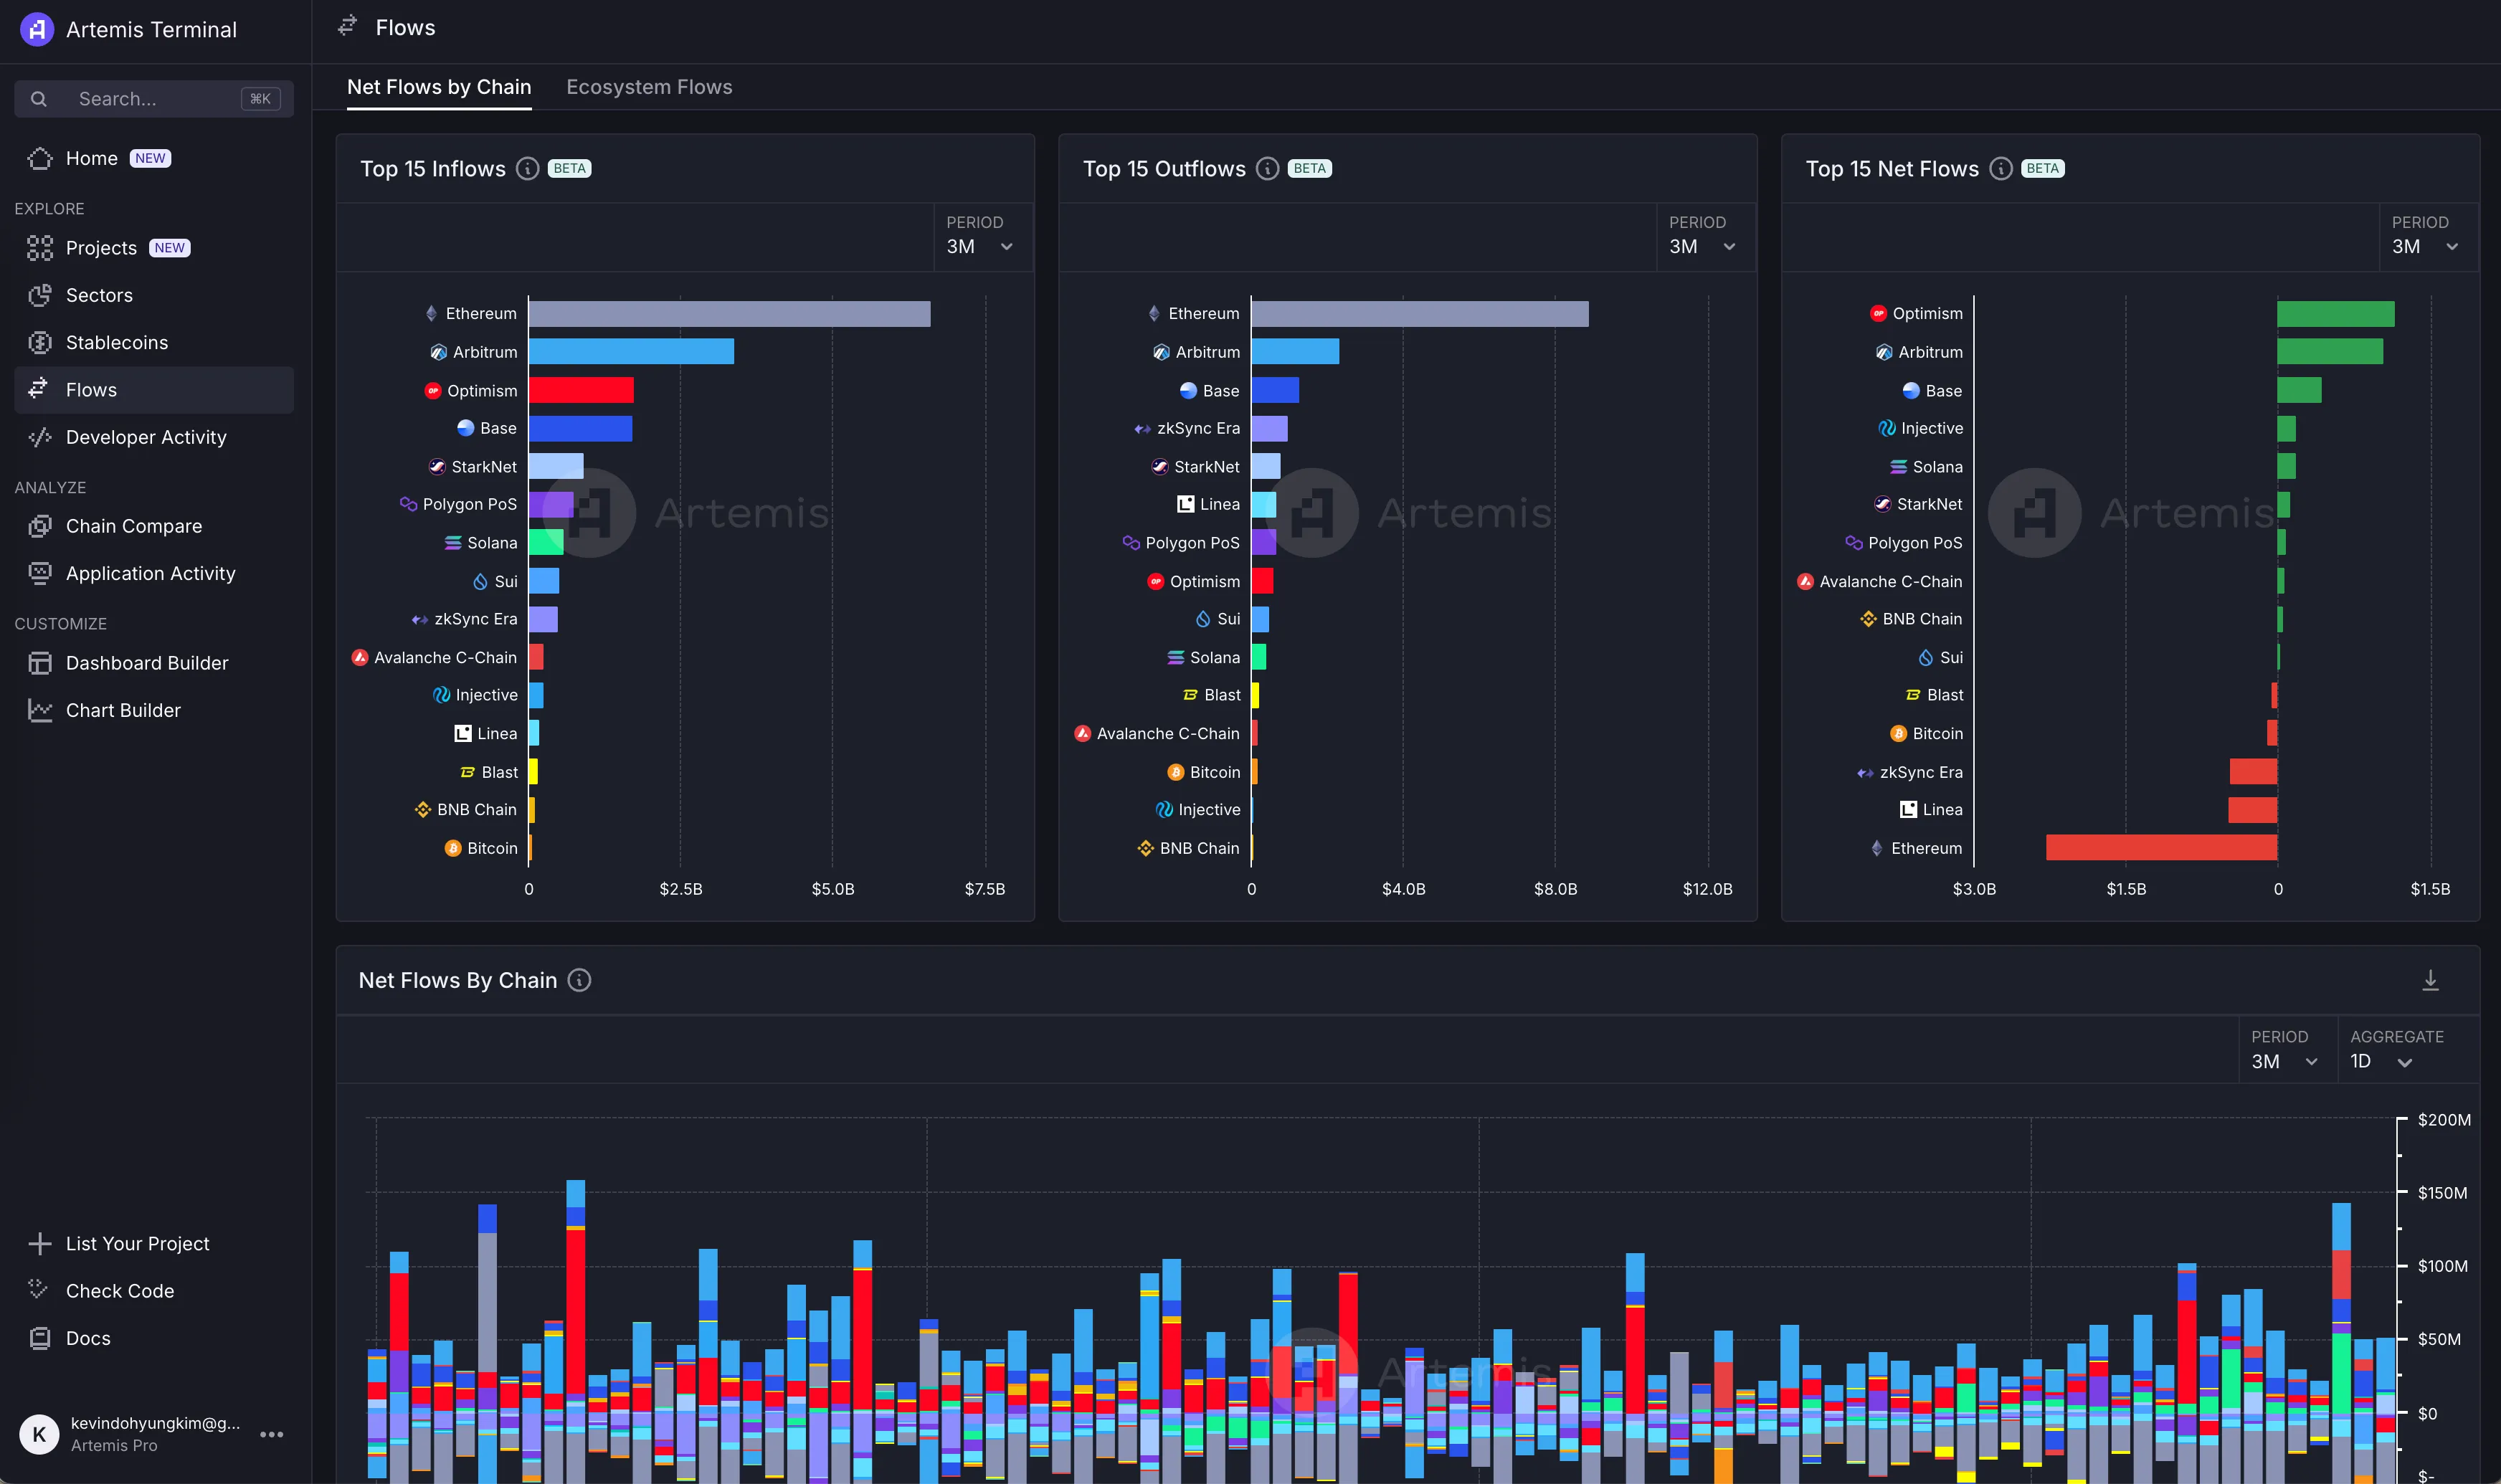Open the Docs link

coord(154,1338)
